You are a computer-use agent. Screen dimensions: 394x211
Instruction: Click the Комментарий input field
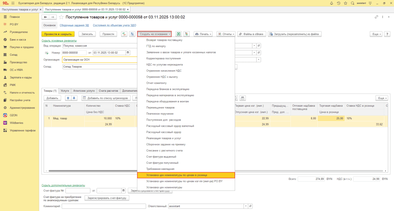103,206
